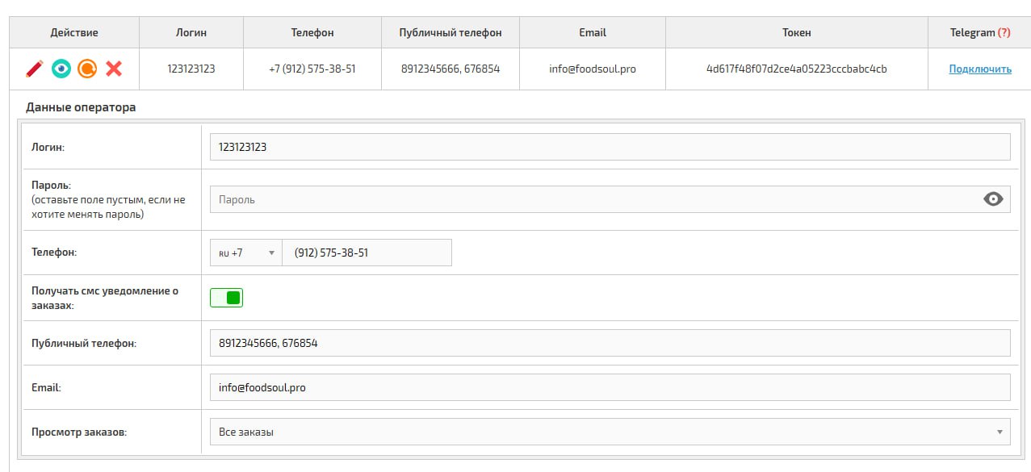The height and width of the screenshot is (472, 1031).
Task: Click the Email field in operator data
Action: (610, 387)
